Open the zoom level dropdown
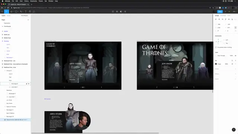 pyautogui.click(x=235, y=12)
